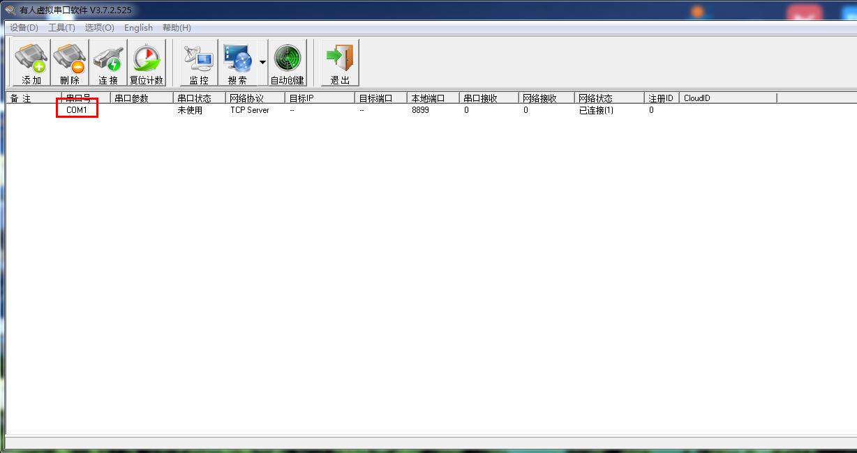Image resolution: width=857 pixels, height=453 pixels.
Task: Expand the dropdown arrow beside 搜索
Action: coord(262,62)
